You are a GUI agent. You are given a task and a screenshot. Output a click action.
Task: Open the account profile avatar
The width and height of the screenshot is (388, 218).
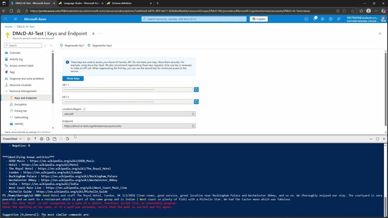pos(383,19)
